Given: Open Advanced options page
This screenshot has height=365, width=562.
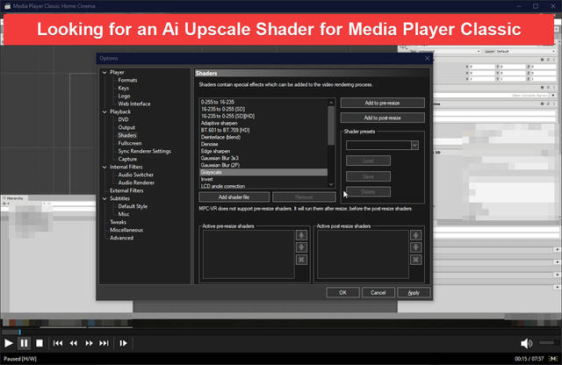Looking at the screenshot, I should click(x=121, y=238).
